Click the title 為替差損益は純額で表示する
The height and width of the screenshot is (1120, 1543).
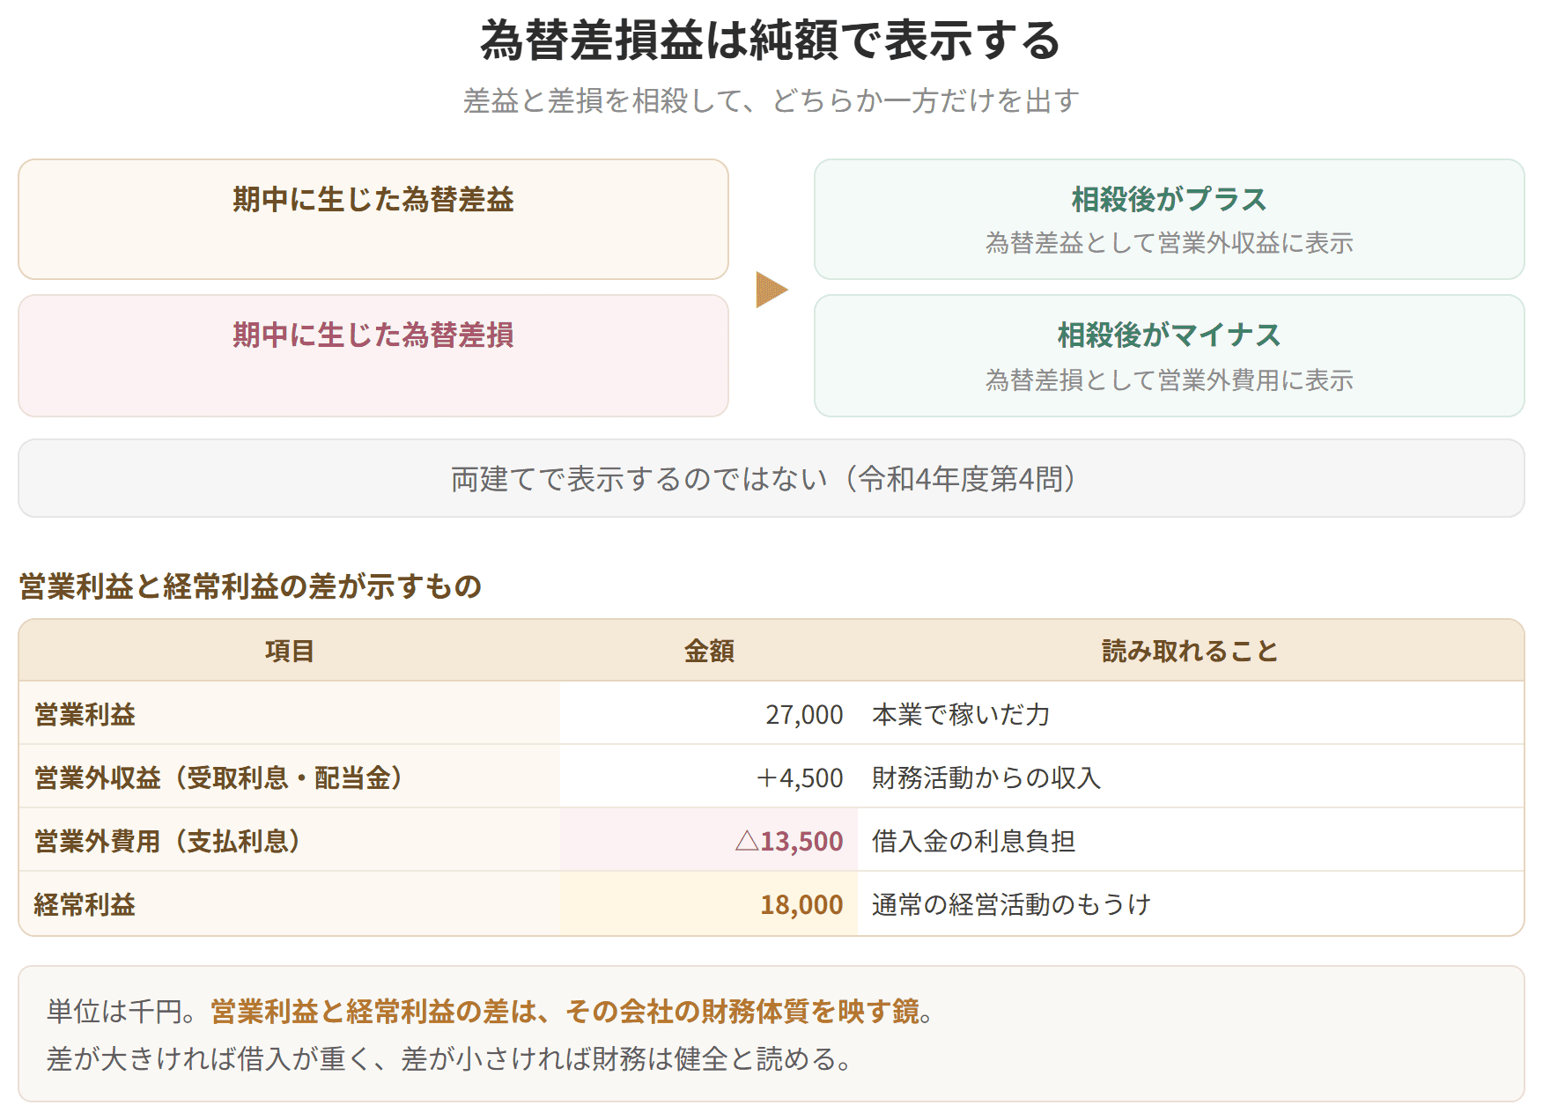pyautogui.click(x=771, y=41)
